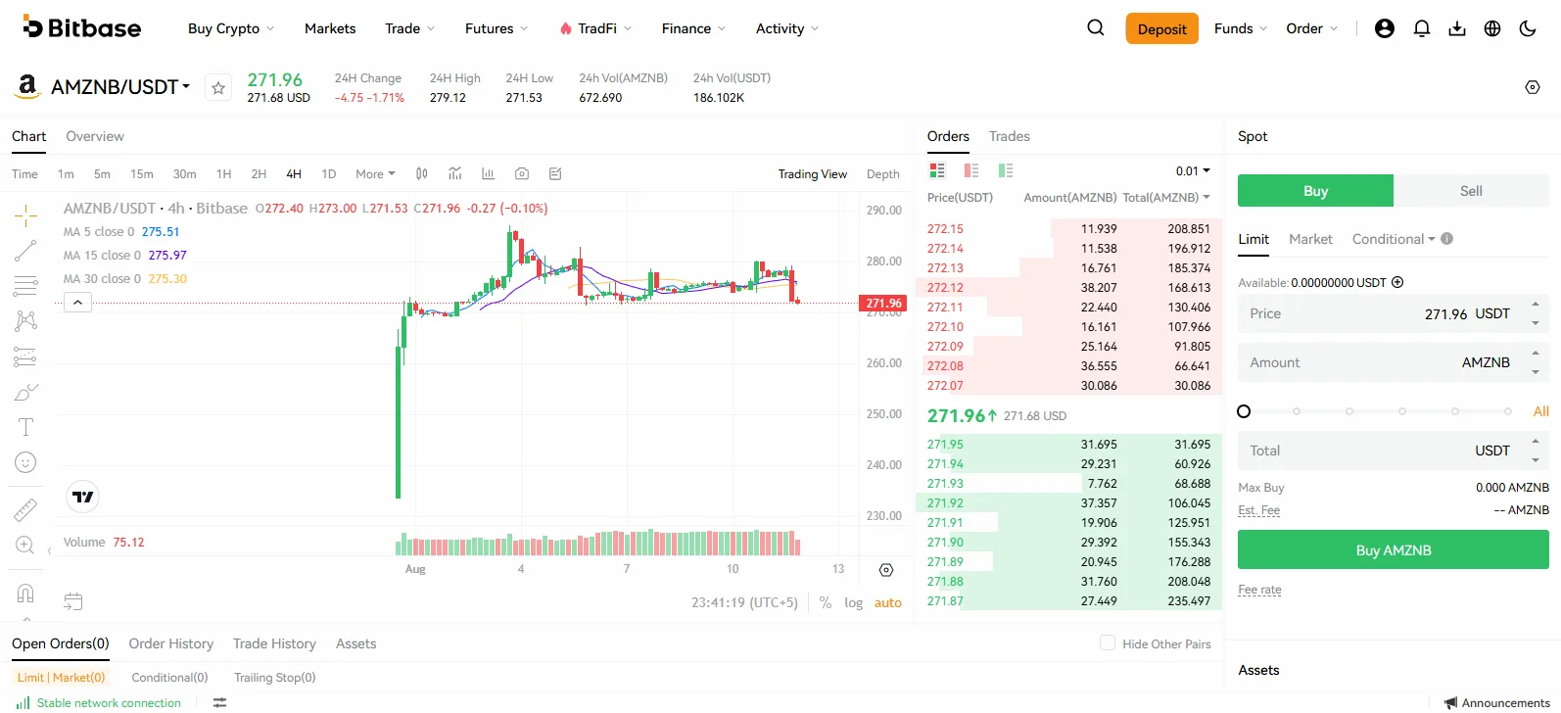Collapse the chart indicator legend
Image resolution: width=1561 pixels, height=713 pixels.
point(77,303)
